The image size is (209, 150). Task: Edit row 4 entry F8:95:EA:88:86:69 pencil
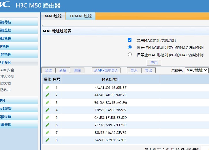48,110
